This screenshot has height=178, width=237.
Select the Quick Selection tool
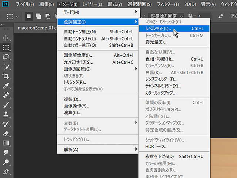(6, 67)
